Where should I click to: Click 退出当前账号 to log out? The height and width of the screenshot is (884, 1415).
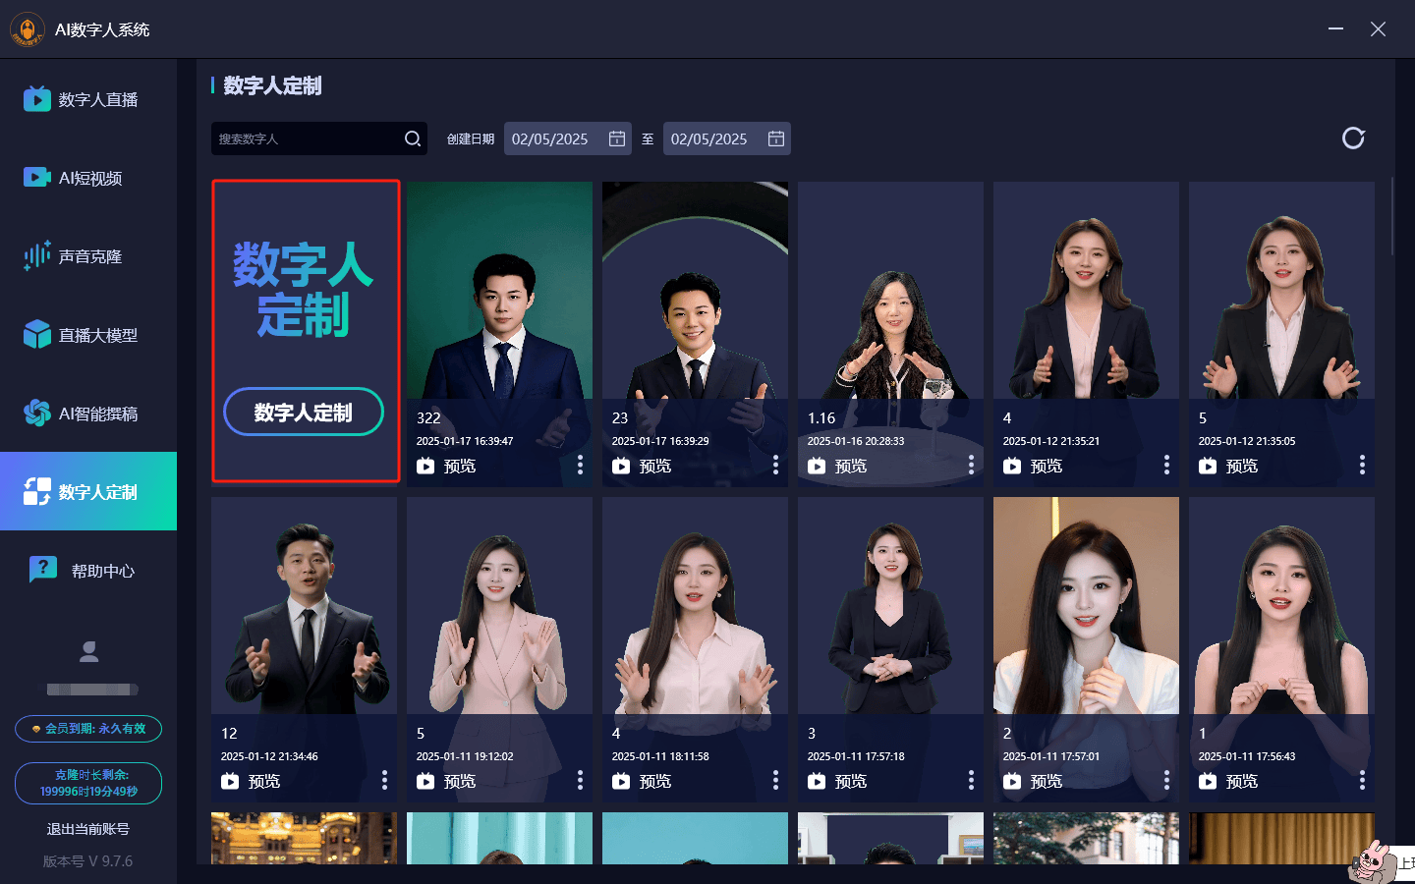point(88,829)
